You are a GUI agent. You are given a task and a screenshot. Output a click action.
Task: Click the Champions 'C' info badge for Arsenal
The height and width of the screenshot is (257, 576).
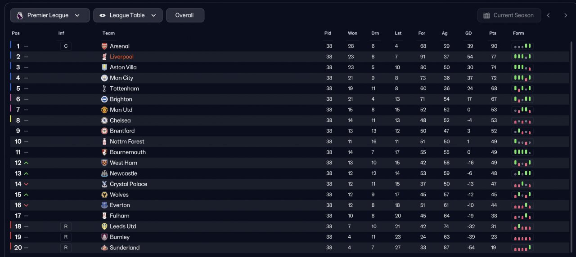(66, 46)
